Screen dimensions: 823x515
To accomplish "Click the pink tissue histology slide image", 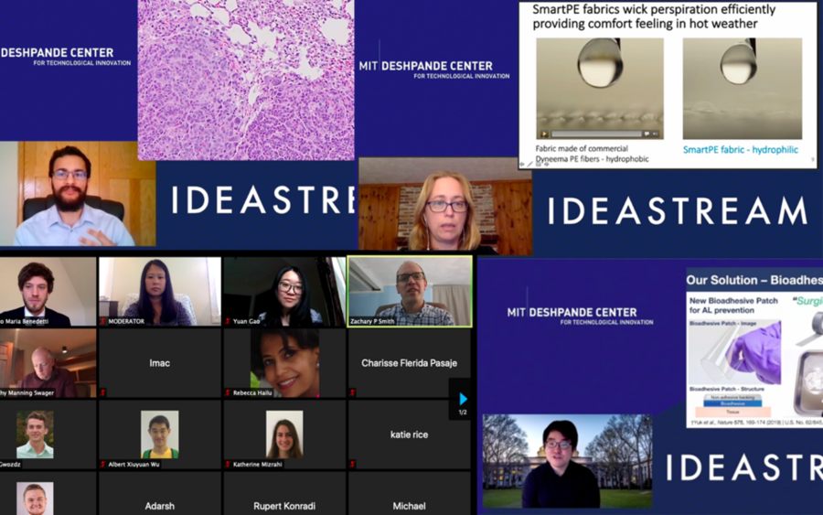I will pos(245,80).
